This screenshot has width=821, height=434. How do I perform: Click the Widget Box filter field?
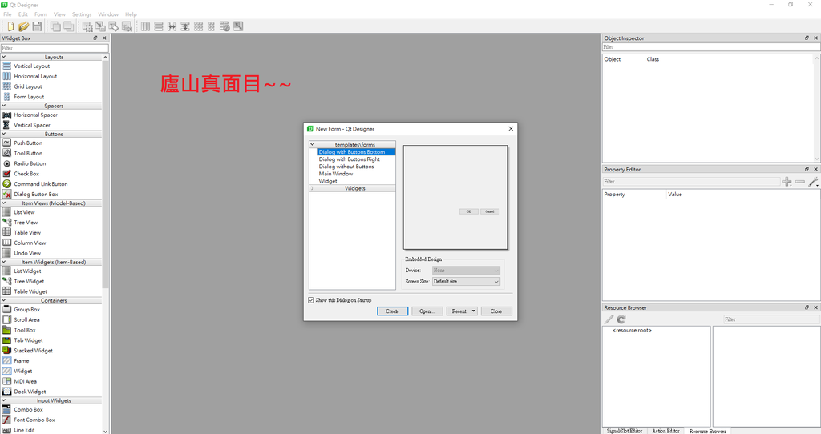[55, 48]
